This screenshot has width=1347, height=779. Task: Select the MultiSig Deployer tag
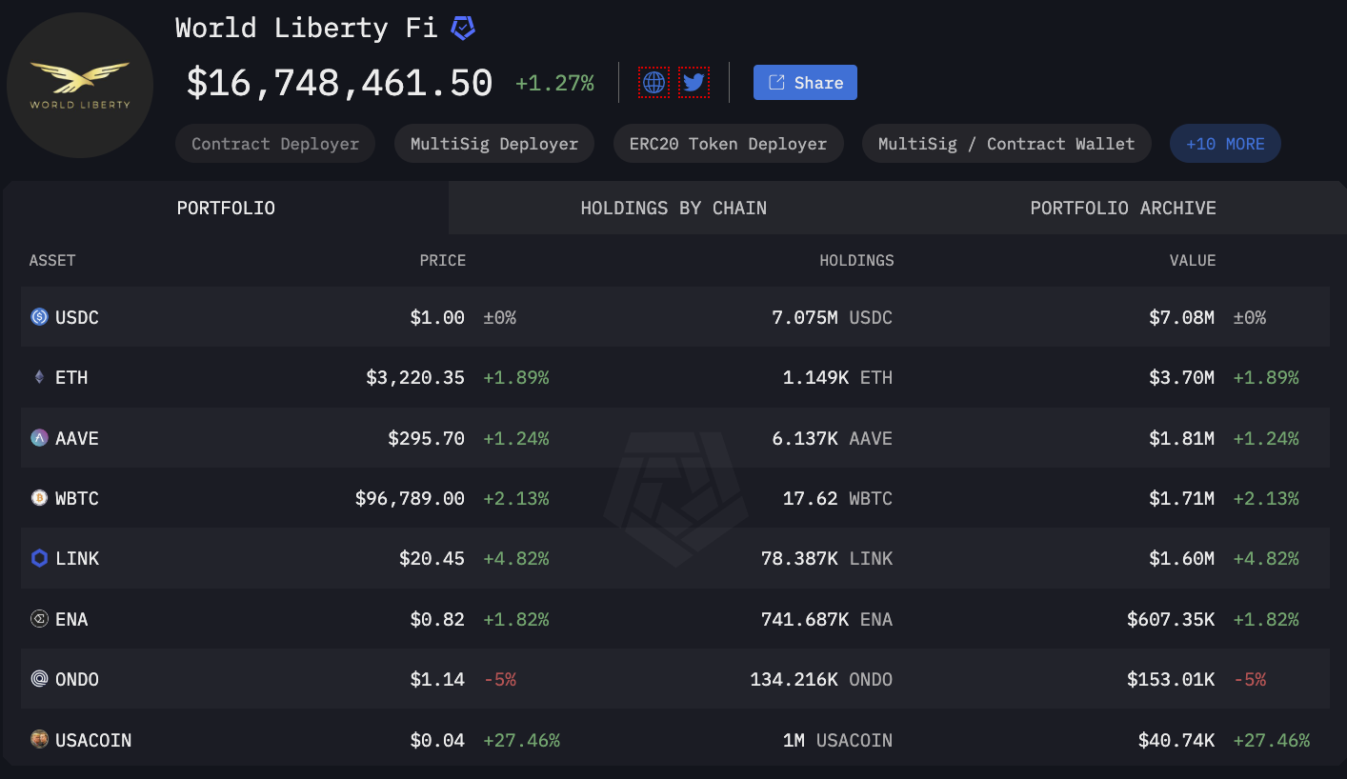click(x=494, y=144)
